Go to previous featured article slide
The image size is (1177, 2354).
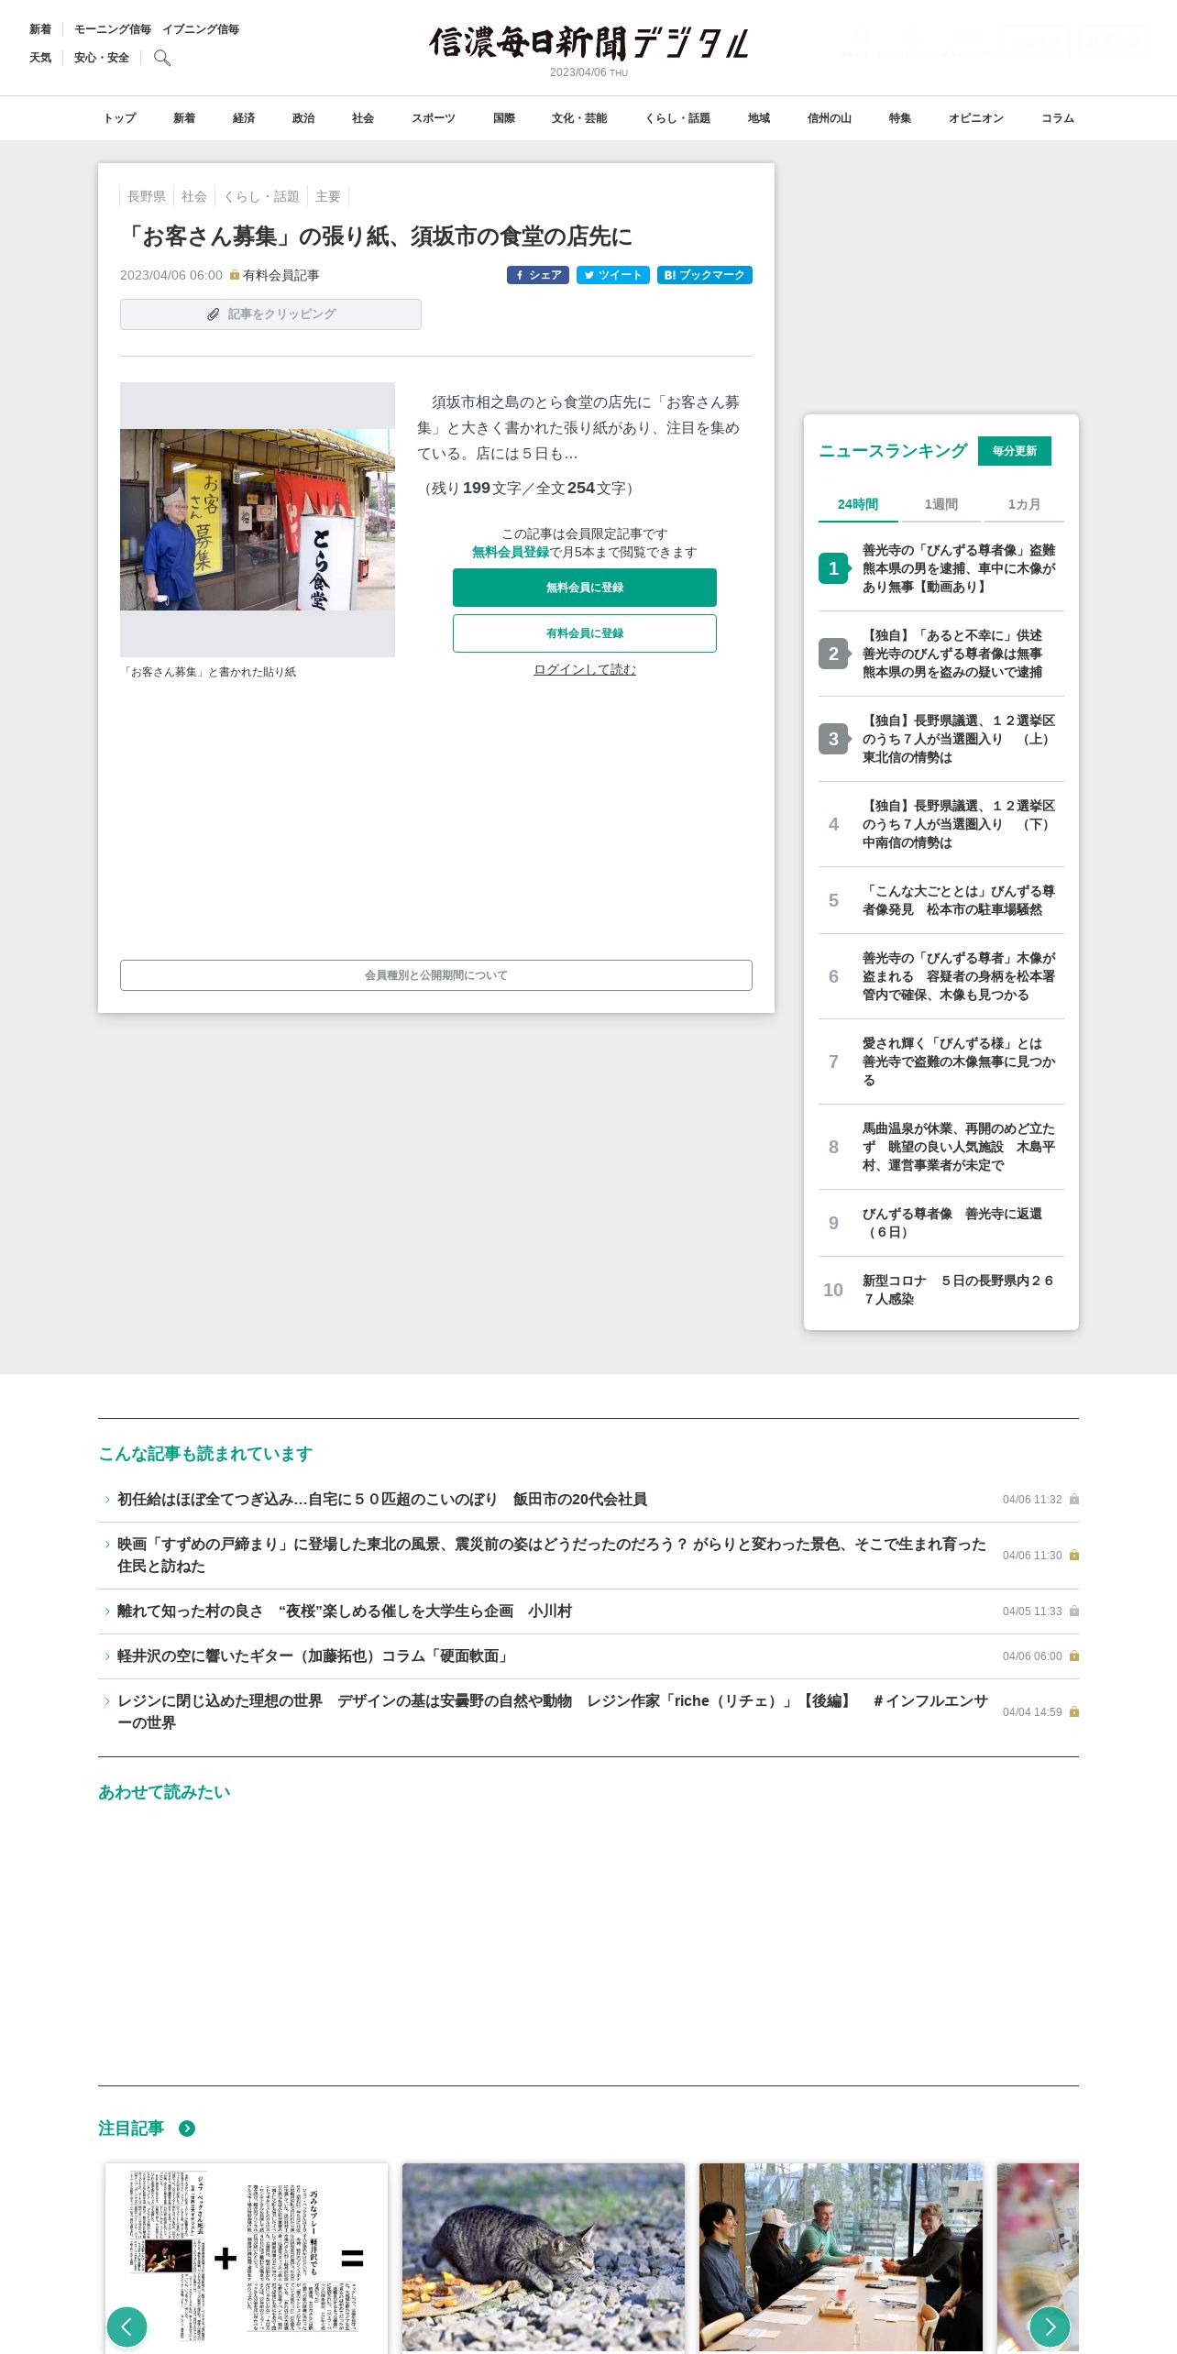pos(126,2326)
